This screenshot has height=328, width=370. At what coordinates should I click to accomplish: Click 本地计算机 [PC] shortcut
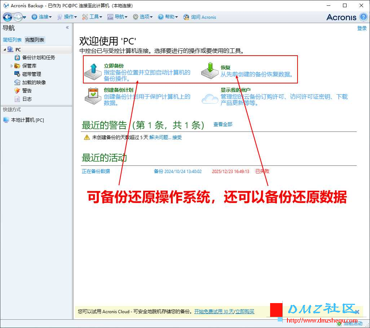(x=27, y=120)
